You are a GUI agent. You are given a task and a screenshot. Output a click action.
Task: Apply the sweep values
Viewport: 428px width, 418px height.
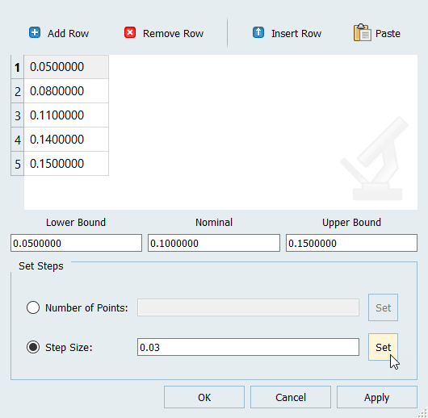tap(376, 397)
